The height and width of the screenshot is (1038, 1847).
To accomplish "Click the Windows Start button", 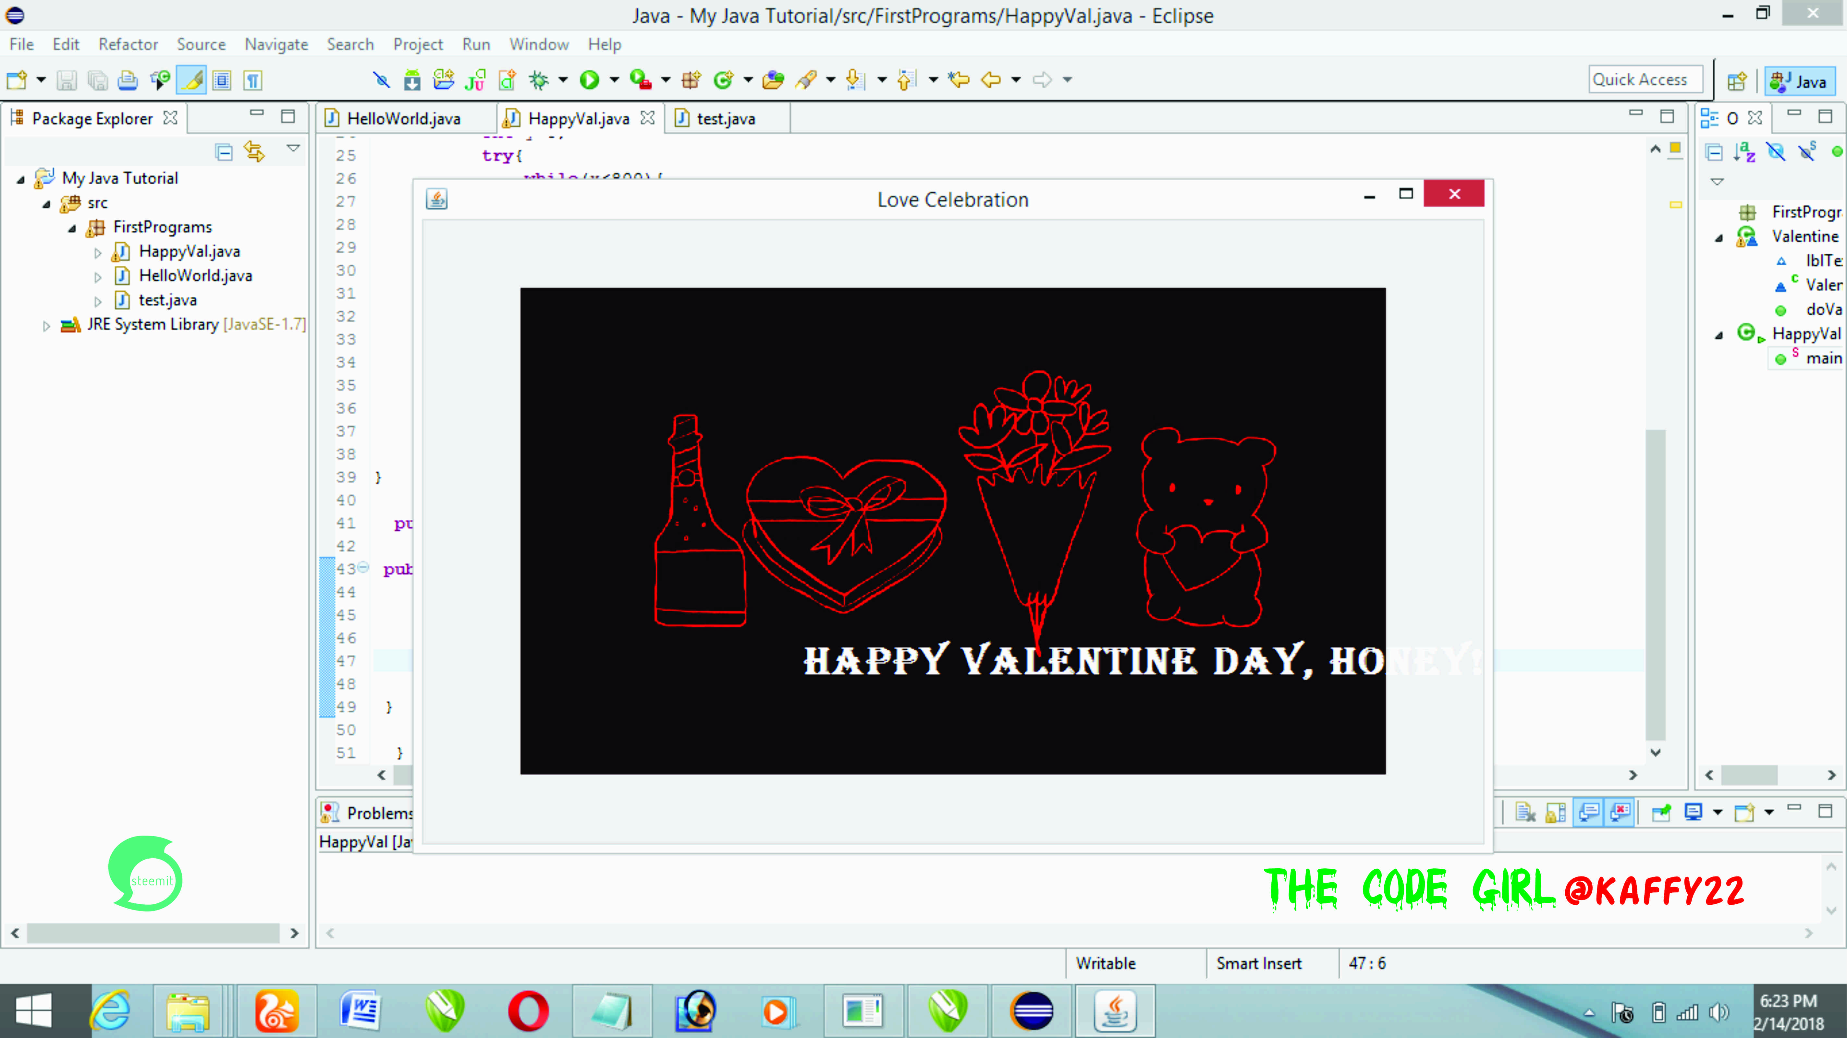I will pyautogui.click(x=34, y=1011).
